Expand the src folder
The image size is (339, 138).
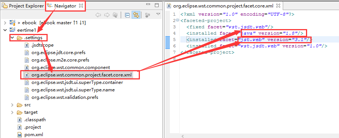[x=12, y=105]
